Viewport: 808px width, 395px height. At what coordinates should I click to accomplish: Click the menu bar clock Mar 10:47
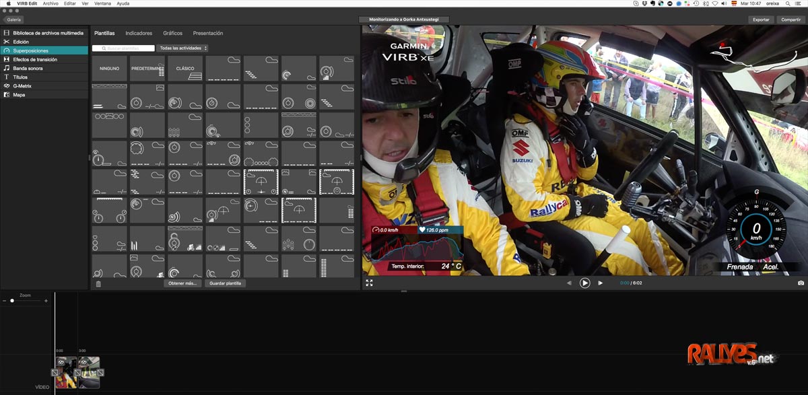[751, 3]
